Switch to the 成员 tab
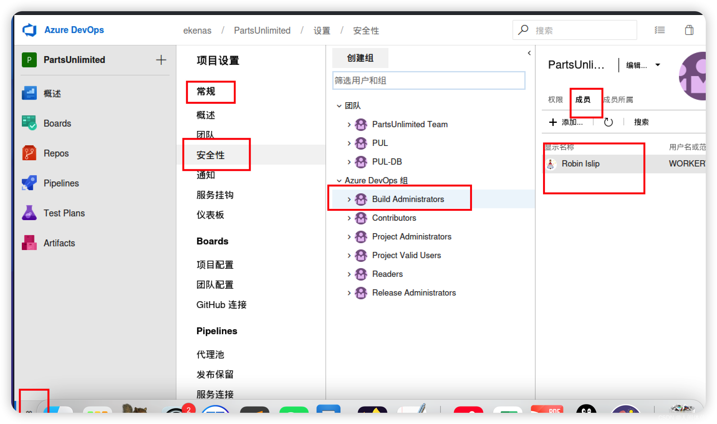 click(x=583, y=99)
